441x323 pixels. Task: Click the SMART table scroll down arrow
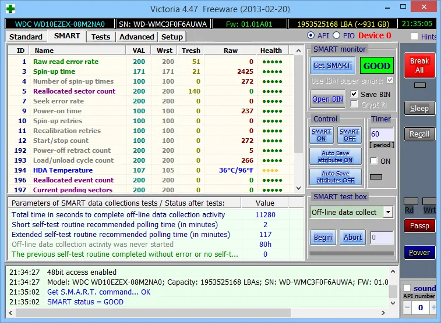tap(298, 188)
